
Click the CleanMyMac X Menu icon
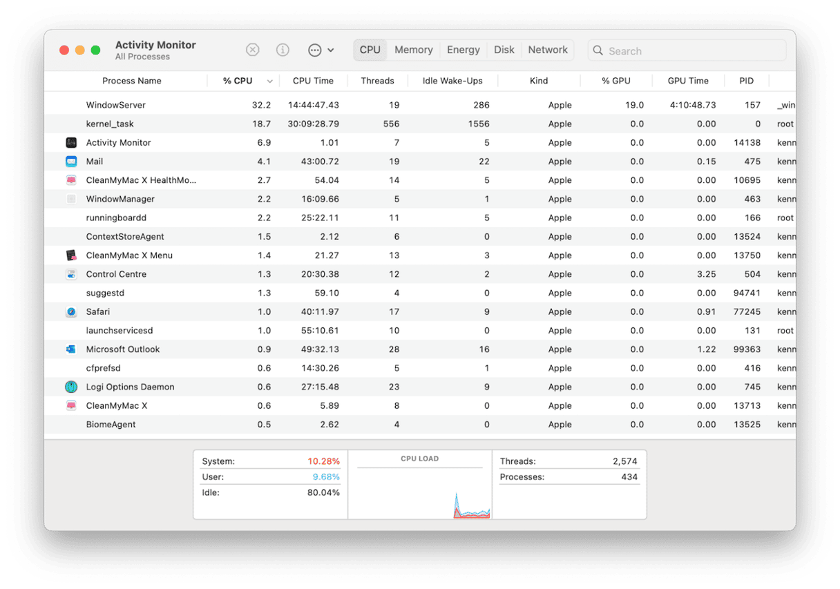point(71,255)
